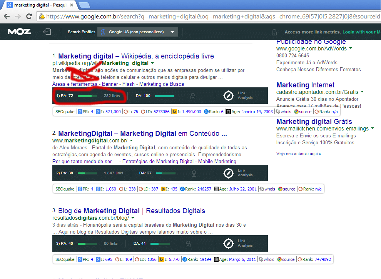Open the Banner sitelink under Wikipedia
The width and height of the screenshot is (381, 279).
tap(110, 84)
